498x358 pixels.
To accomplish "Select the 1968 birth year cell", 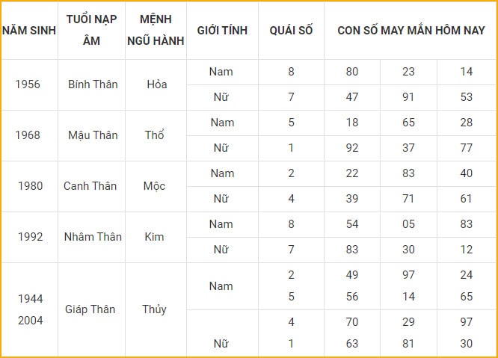I will click(x=29, y=135).
